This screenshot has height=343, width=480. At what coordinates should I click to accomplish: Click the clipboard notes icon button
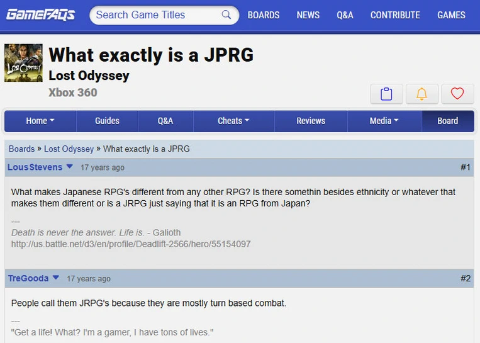point(386,94)
